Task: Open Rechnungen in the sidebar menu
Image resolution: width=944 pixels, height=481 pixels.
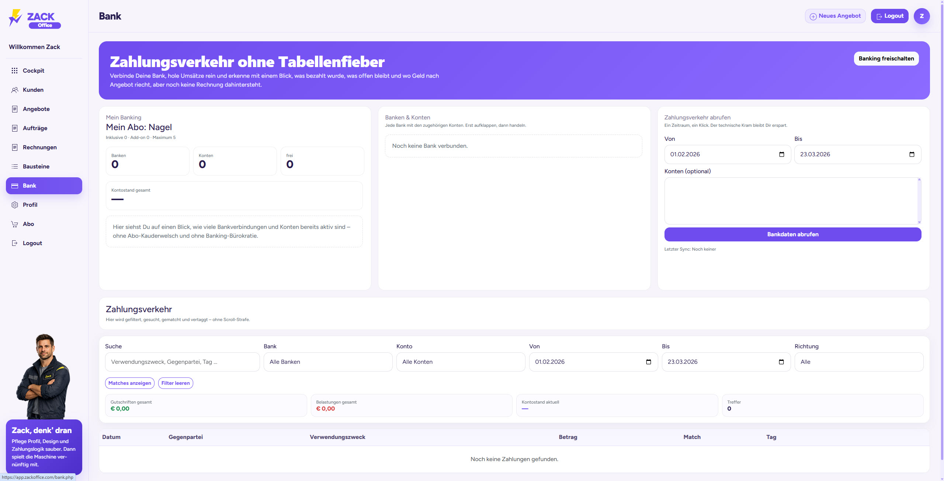Action: 40,147
